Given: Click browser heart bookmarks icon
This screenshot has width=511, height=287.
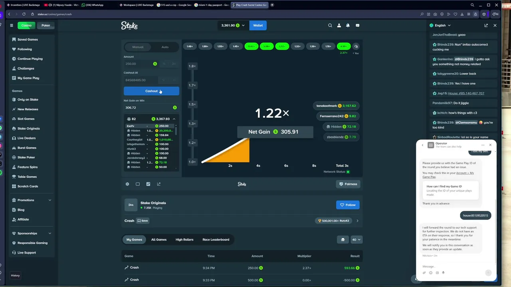Looking at the screenshot, I should click(x=455, y=14).
